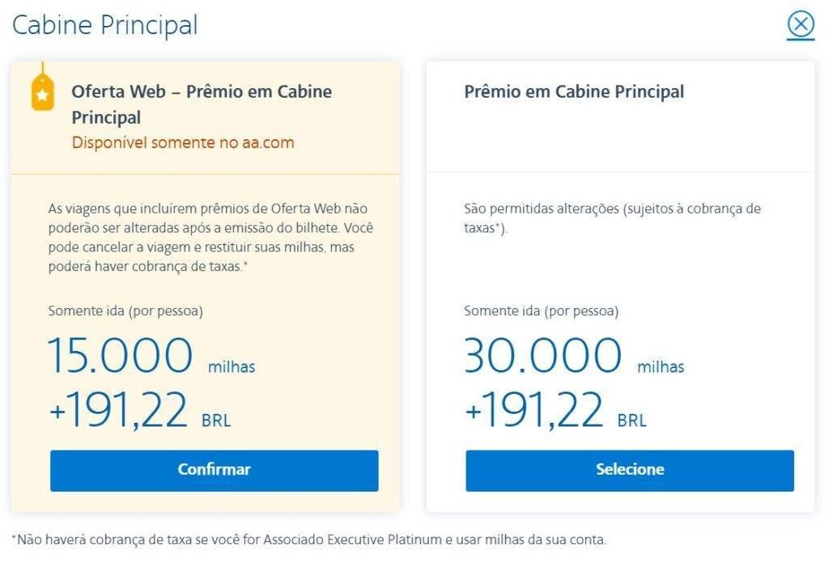Click the São permitidas alterações description
This screenshot has height=562, width=829.
coord(612,218)
